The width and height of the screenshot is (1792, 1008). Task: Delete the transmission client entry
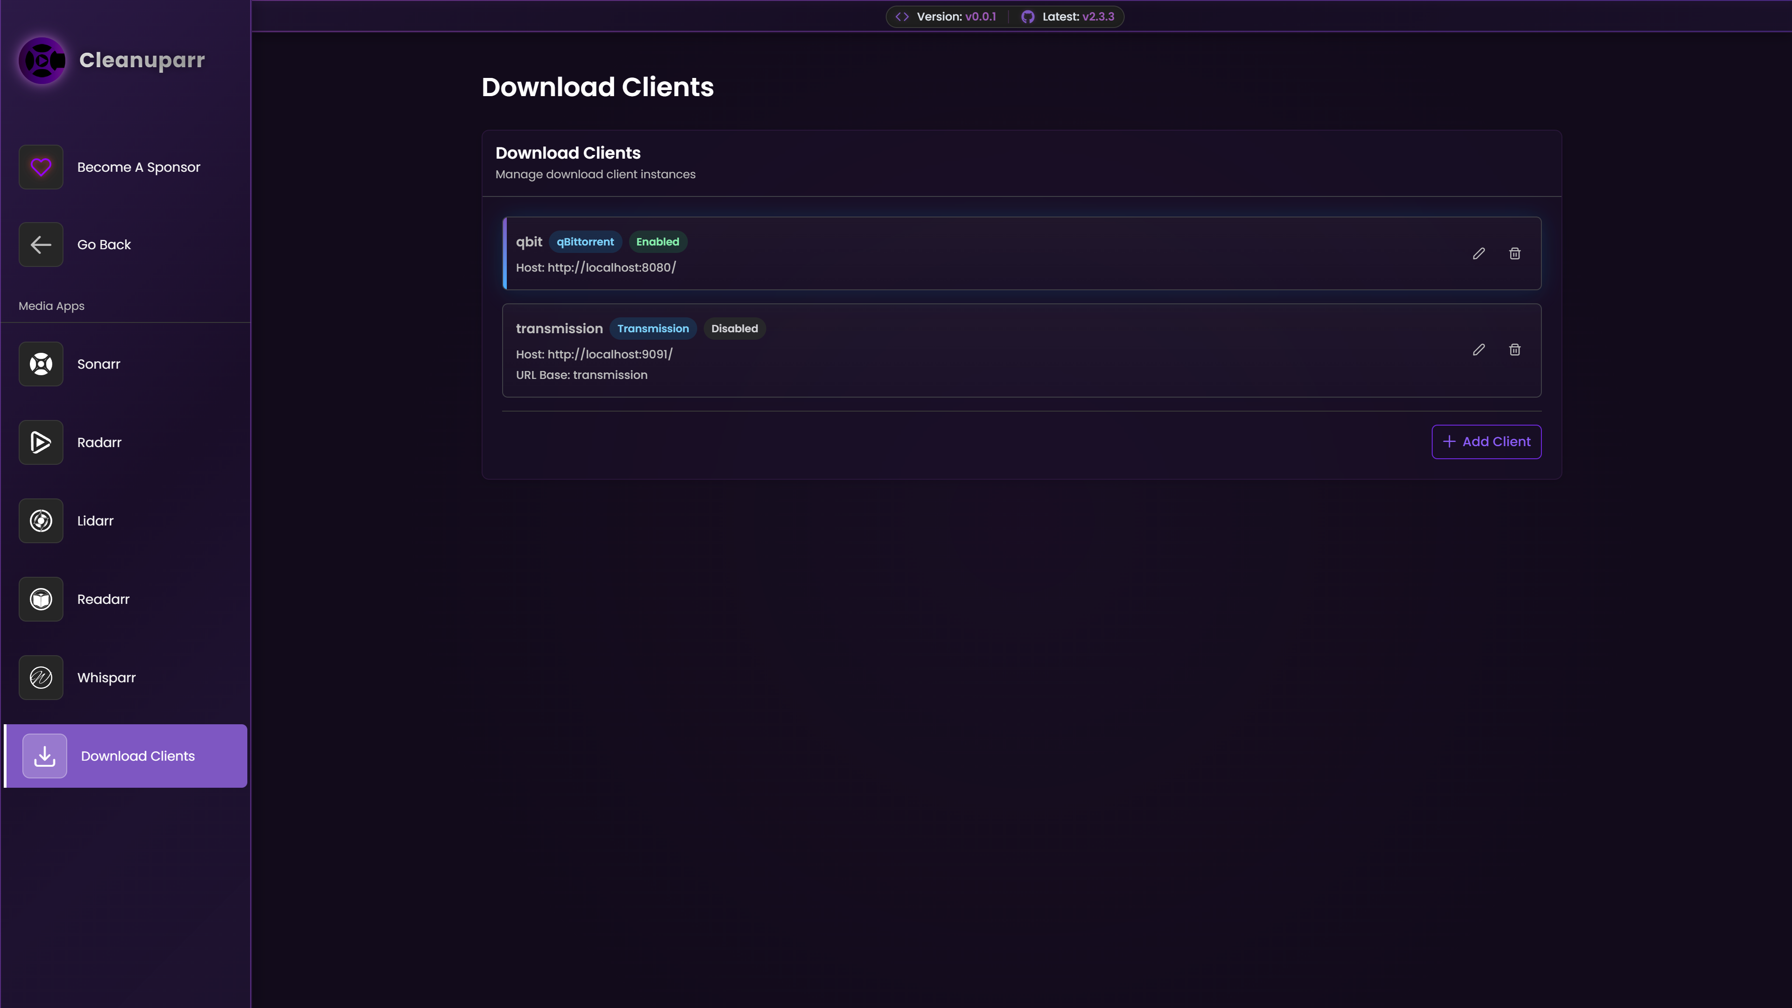(x=1514, y=350)
